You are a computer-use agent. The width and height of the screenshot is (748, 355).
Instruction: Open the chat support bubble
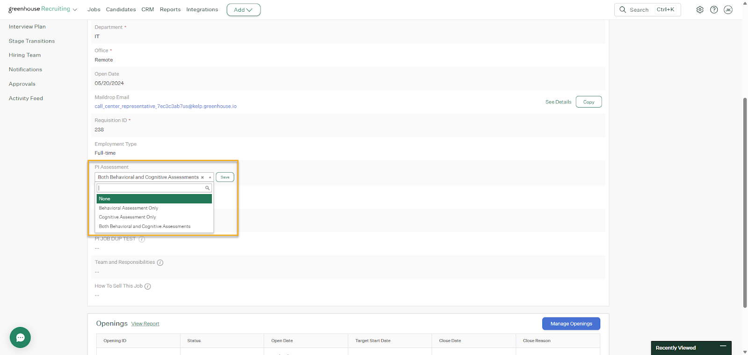tap(20, 337)
